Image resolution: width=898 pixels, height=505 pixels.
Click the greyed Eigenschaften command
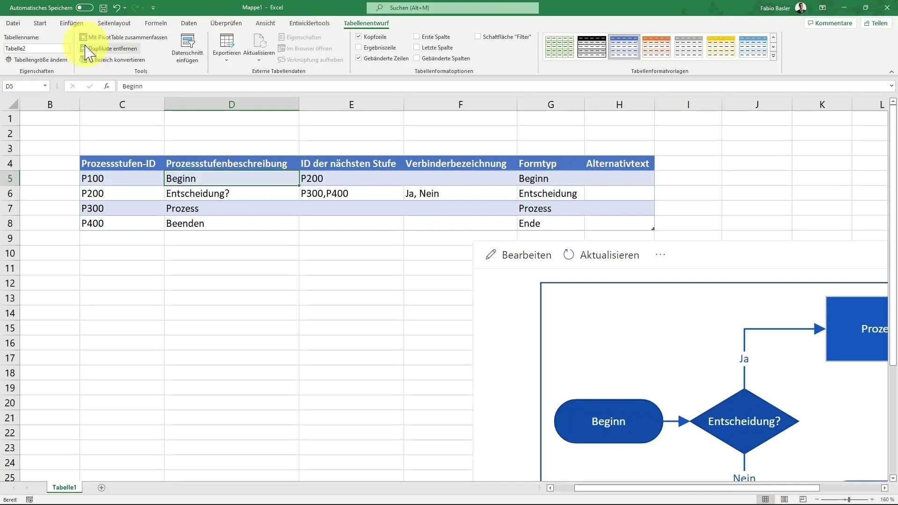point(300,37)
